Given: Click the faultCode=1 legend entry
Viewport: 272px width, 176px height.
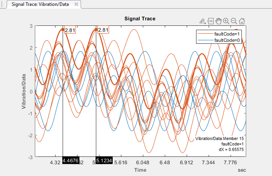Looking at the screenshot, I should coord(219,34).
